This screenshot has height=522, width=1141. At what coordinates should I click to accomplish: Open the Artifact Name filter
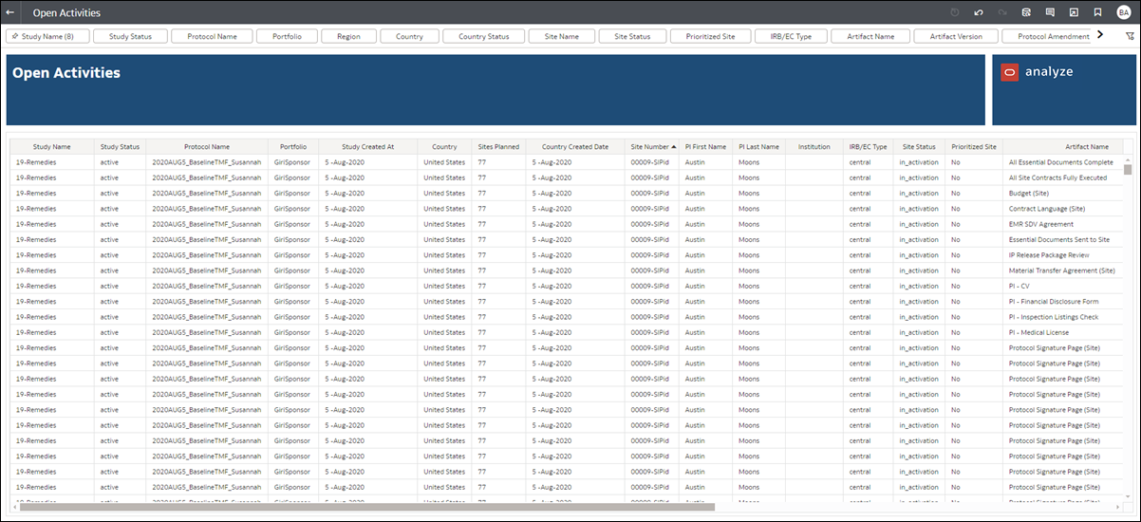[870, 36]
